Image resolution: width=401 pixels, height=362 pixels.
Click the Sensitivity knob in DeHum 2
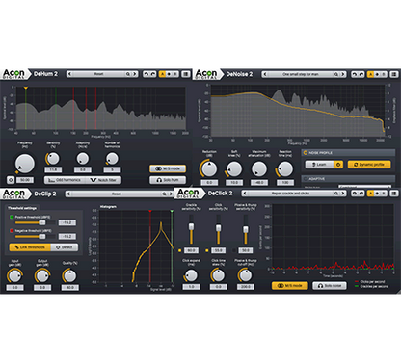point(53,159)
